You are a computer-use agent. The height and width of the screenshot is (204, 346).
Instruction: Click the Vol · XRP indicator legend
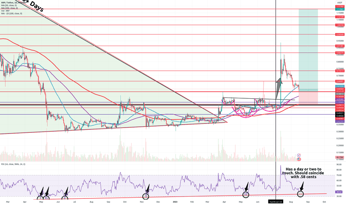6,11
